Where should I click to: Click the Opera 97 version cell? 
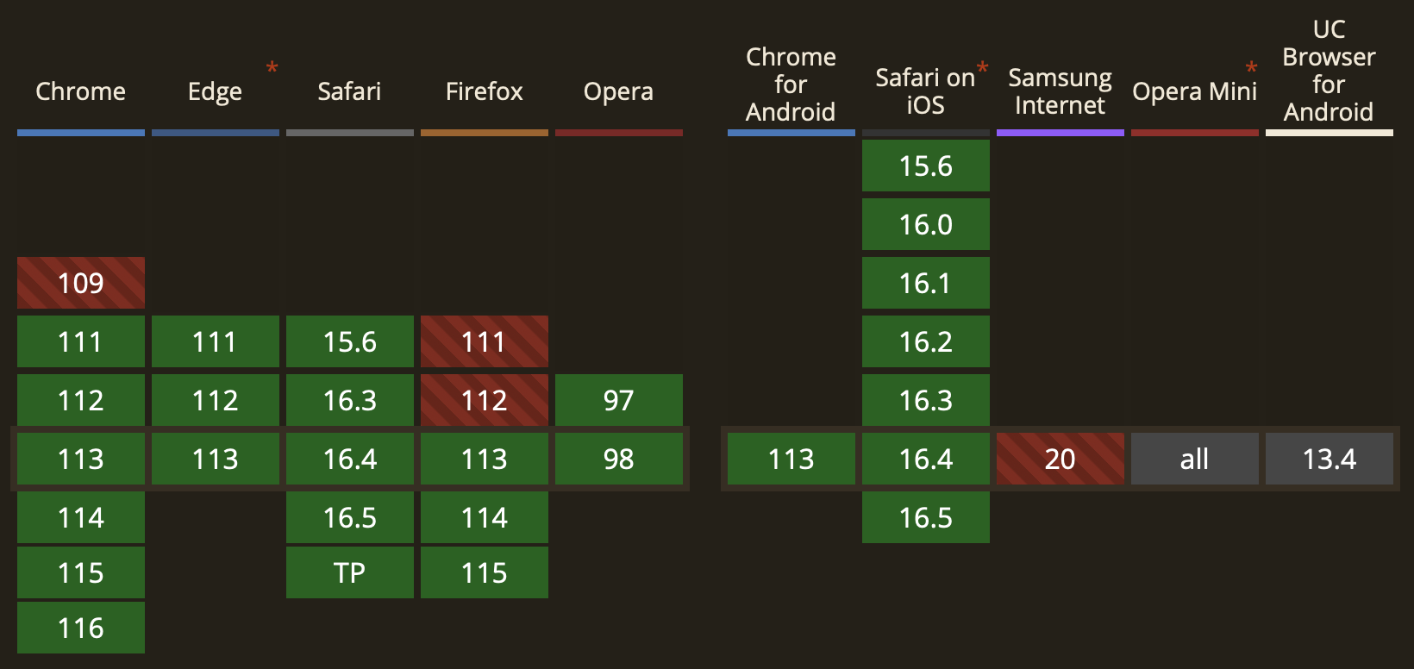pyautogui.click(x=619, y=400)
